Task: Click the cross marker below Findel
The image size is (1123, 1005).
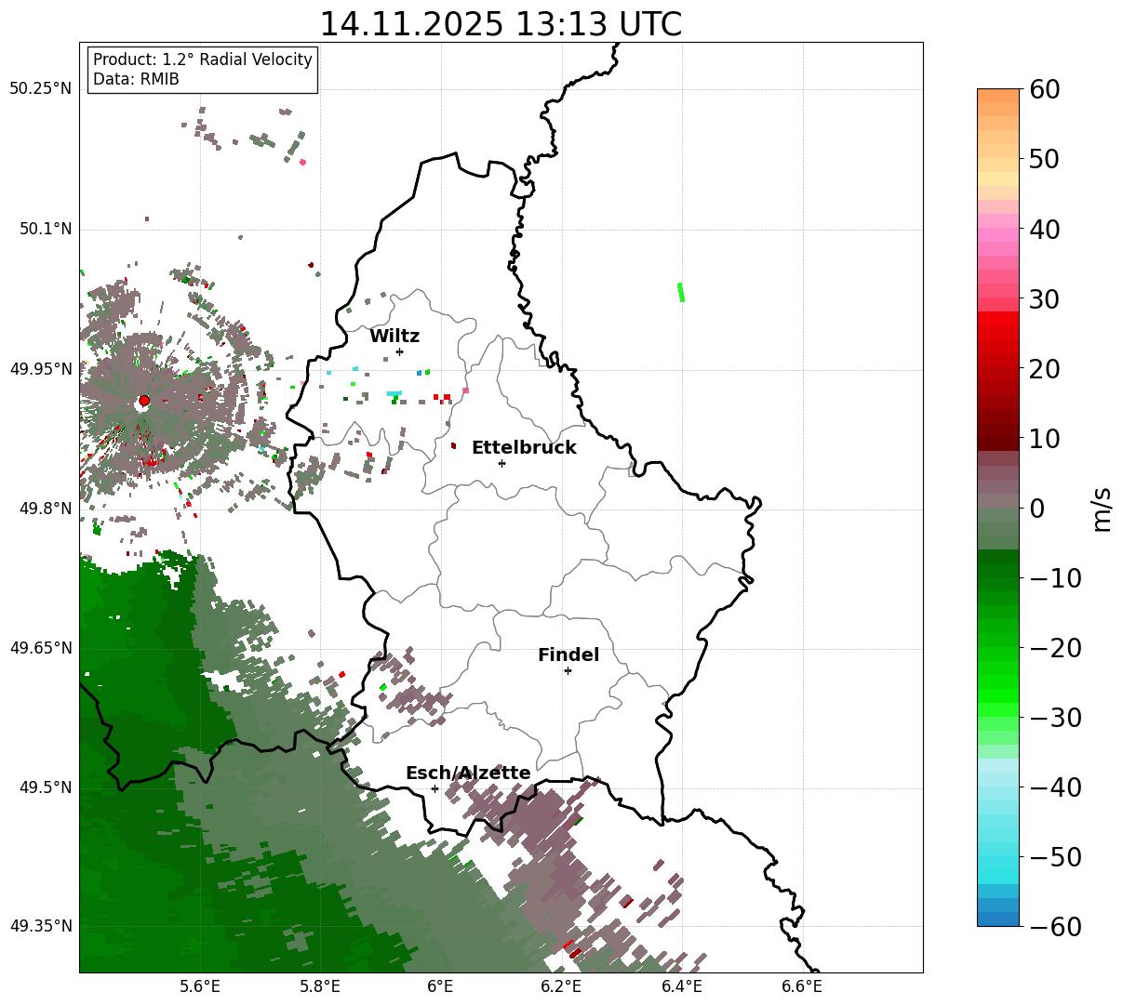Action: point(568,670)
